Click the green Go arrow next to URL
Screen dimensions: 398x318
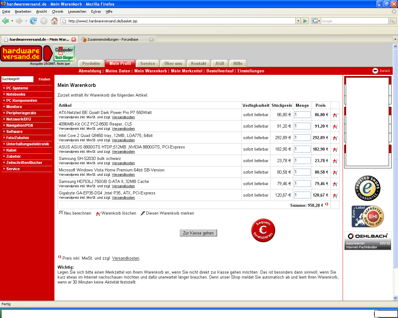pos(305,21)
